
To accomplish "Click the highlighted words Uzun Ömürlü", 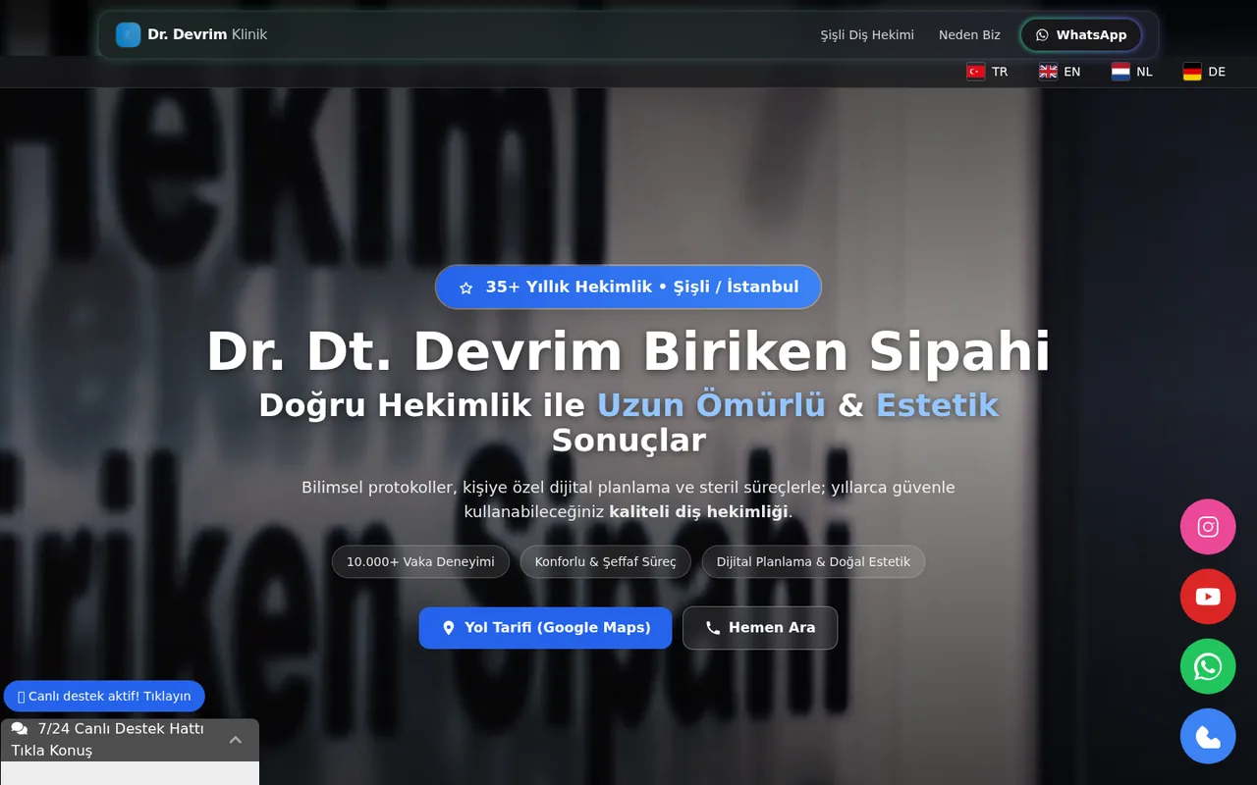I will click(x=711, y=405).
